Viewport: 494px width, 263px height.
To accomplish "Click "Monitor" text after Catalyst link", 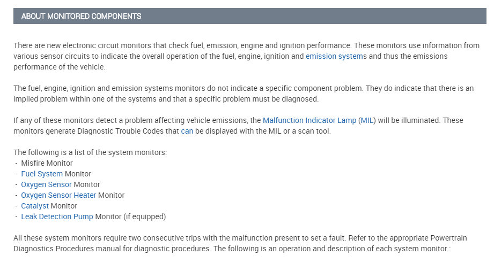I will (x=64, y=206).
